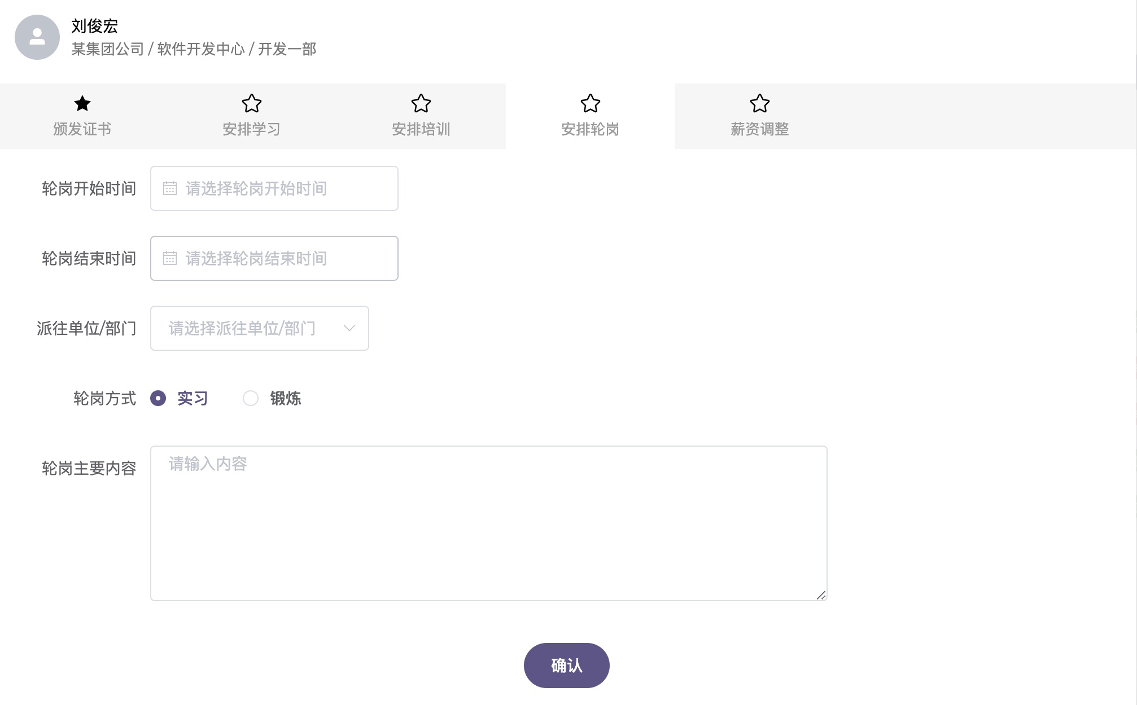This screenshot has width=1137, height=705.
Task: Switch to the 薪资调整 tab
Action: 760,129
